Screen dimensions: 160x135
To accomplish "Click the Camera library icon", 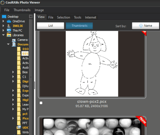I will click(x=14, y=40).
